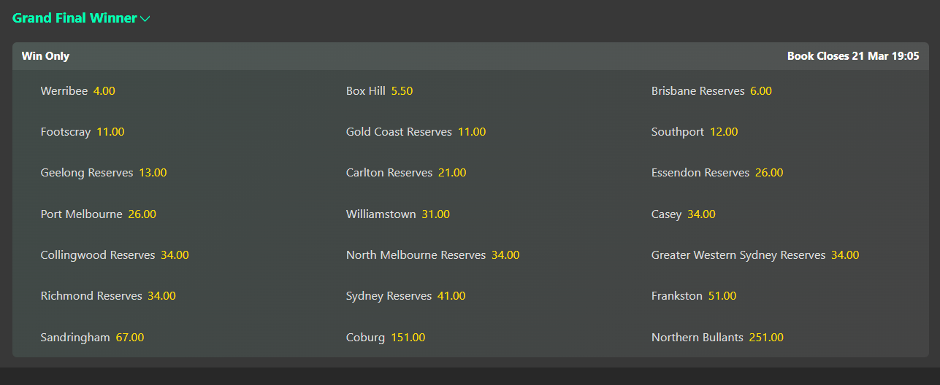
Task: Choose Geelong Reserves at 13.00
Action: [104, 173]
